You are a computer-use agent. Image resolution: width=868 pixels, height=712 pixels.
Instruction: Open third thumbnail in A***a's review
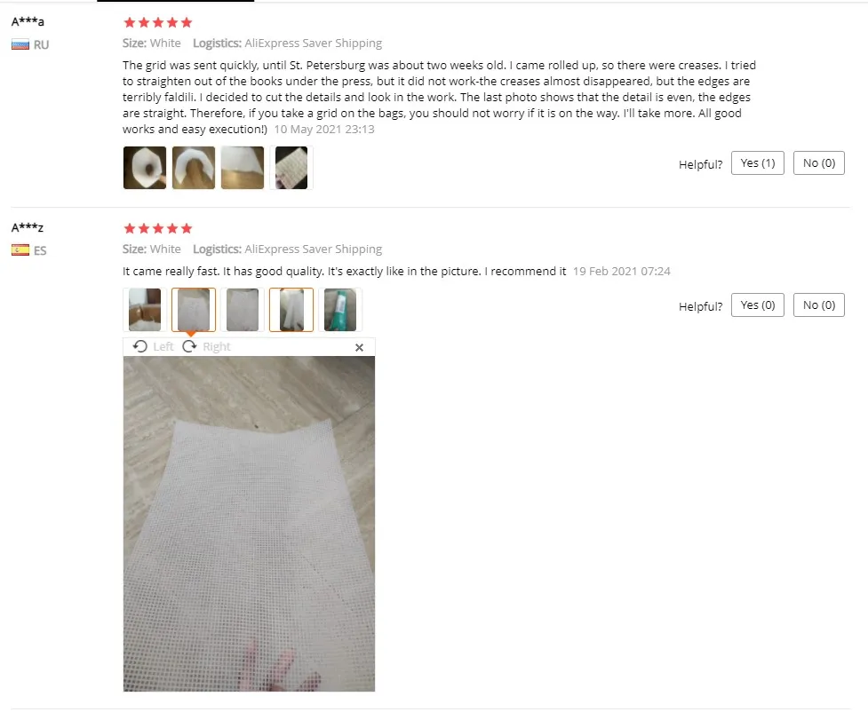point(243,168)
